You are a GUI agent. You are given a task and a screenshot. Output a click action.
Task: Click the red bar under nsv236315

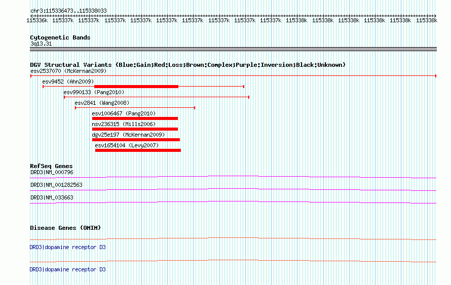(x=135, y=129)
